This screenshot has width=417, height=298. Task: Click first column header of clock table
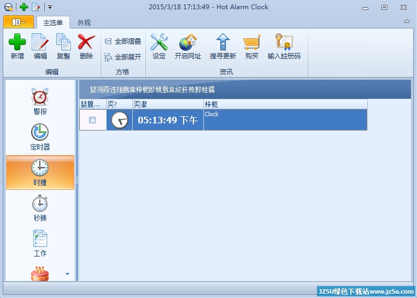(x=93, y=104)
